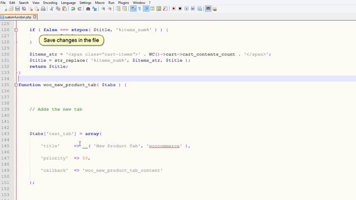Image resolution: width=356 pixels, height=200 pixels.
Task: Open the File menu
Action: (x=3, y=3)
